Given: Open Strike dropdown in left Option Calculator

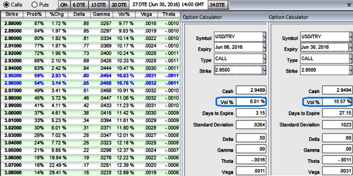Looking at the screenshot, I should [x=265, y=70].
